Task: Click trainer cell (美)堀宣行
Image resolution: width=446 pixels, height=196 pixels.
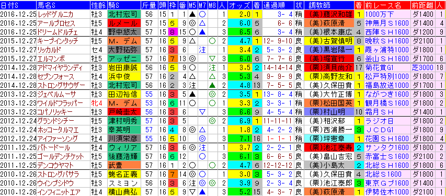Action: [329, 59]
